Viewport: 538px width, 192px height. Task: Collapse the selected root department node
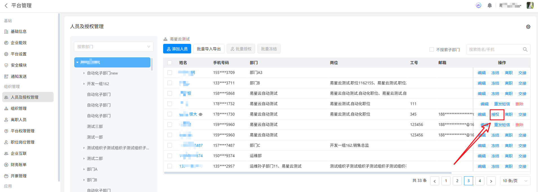point(77,62)
